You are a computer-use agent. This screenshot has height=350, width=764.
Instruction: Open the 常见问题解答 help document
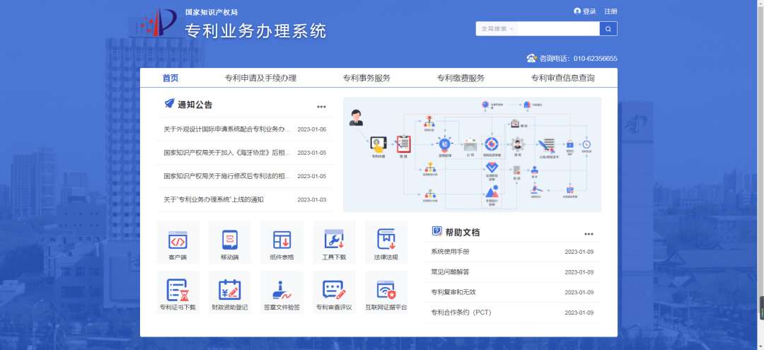tap(450, 272)
